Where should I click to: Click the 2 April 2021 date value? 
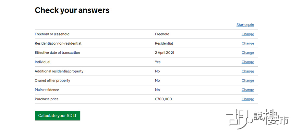coord(164,52)
